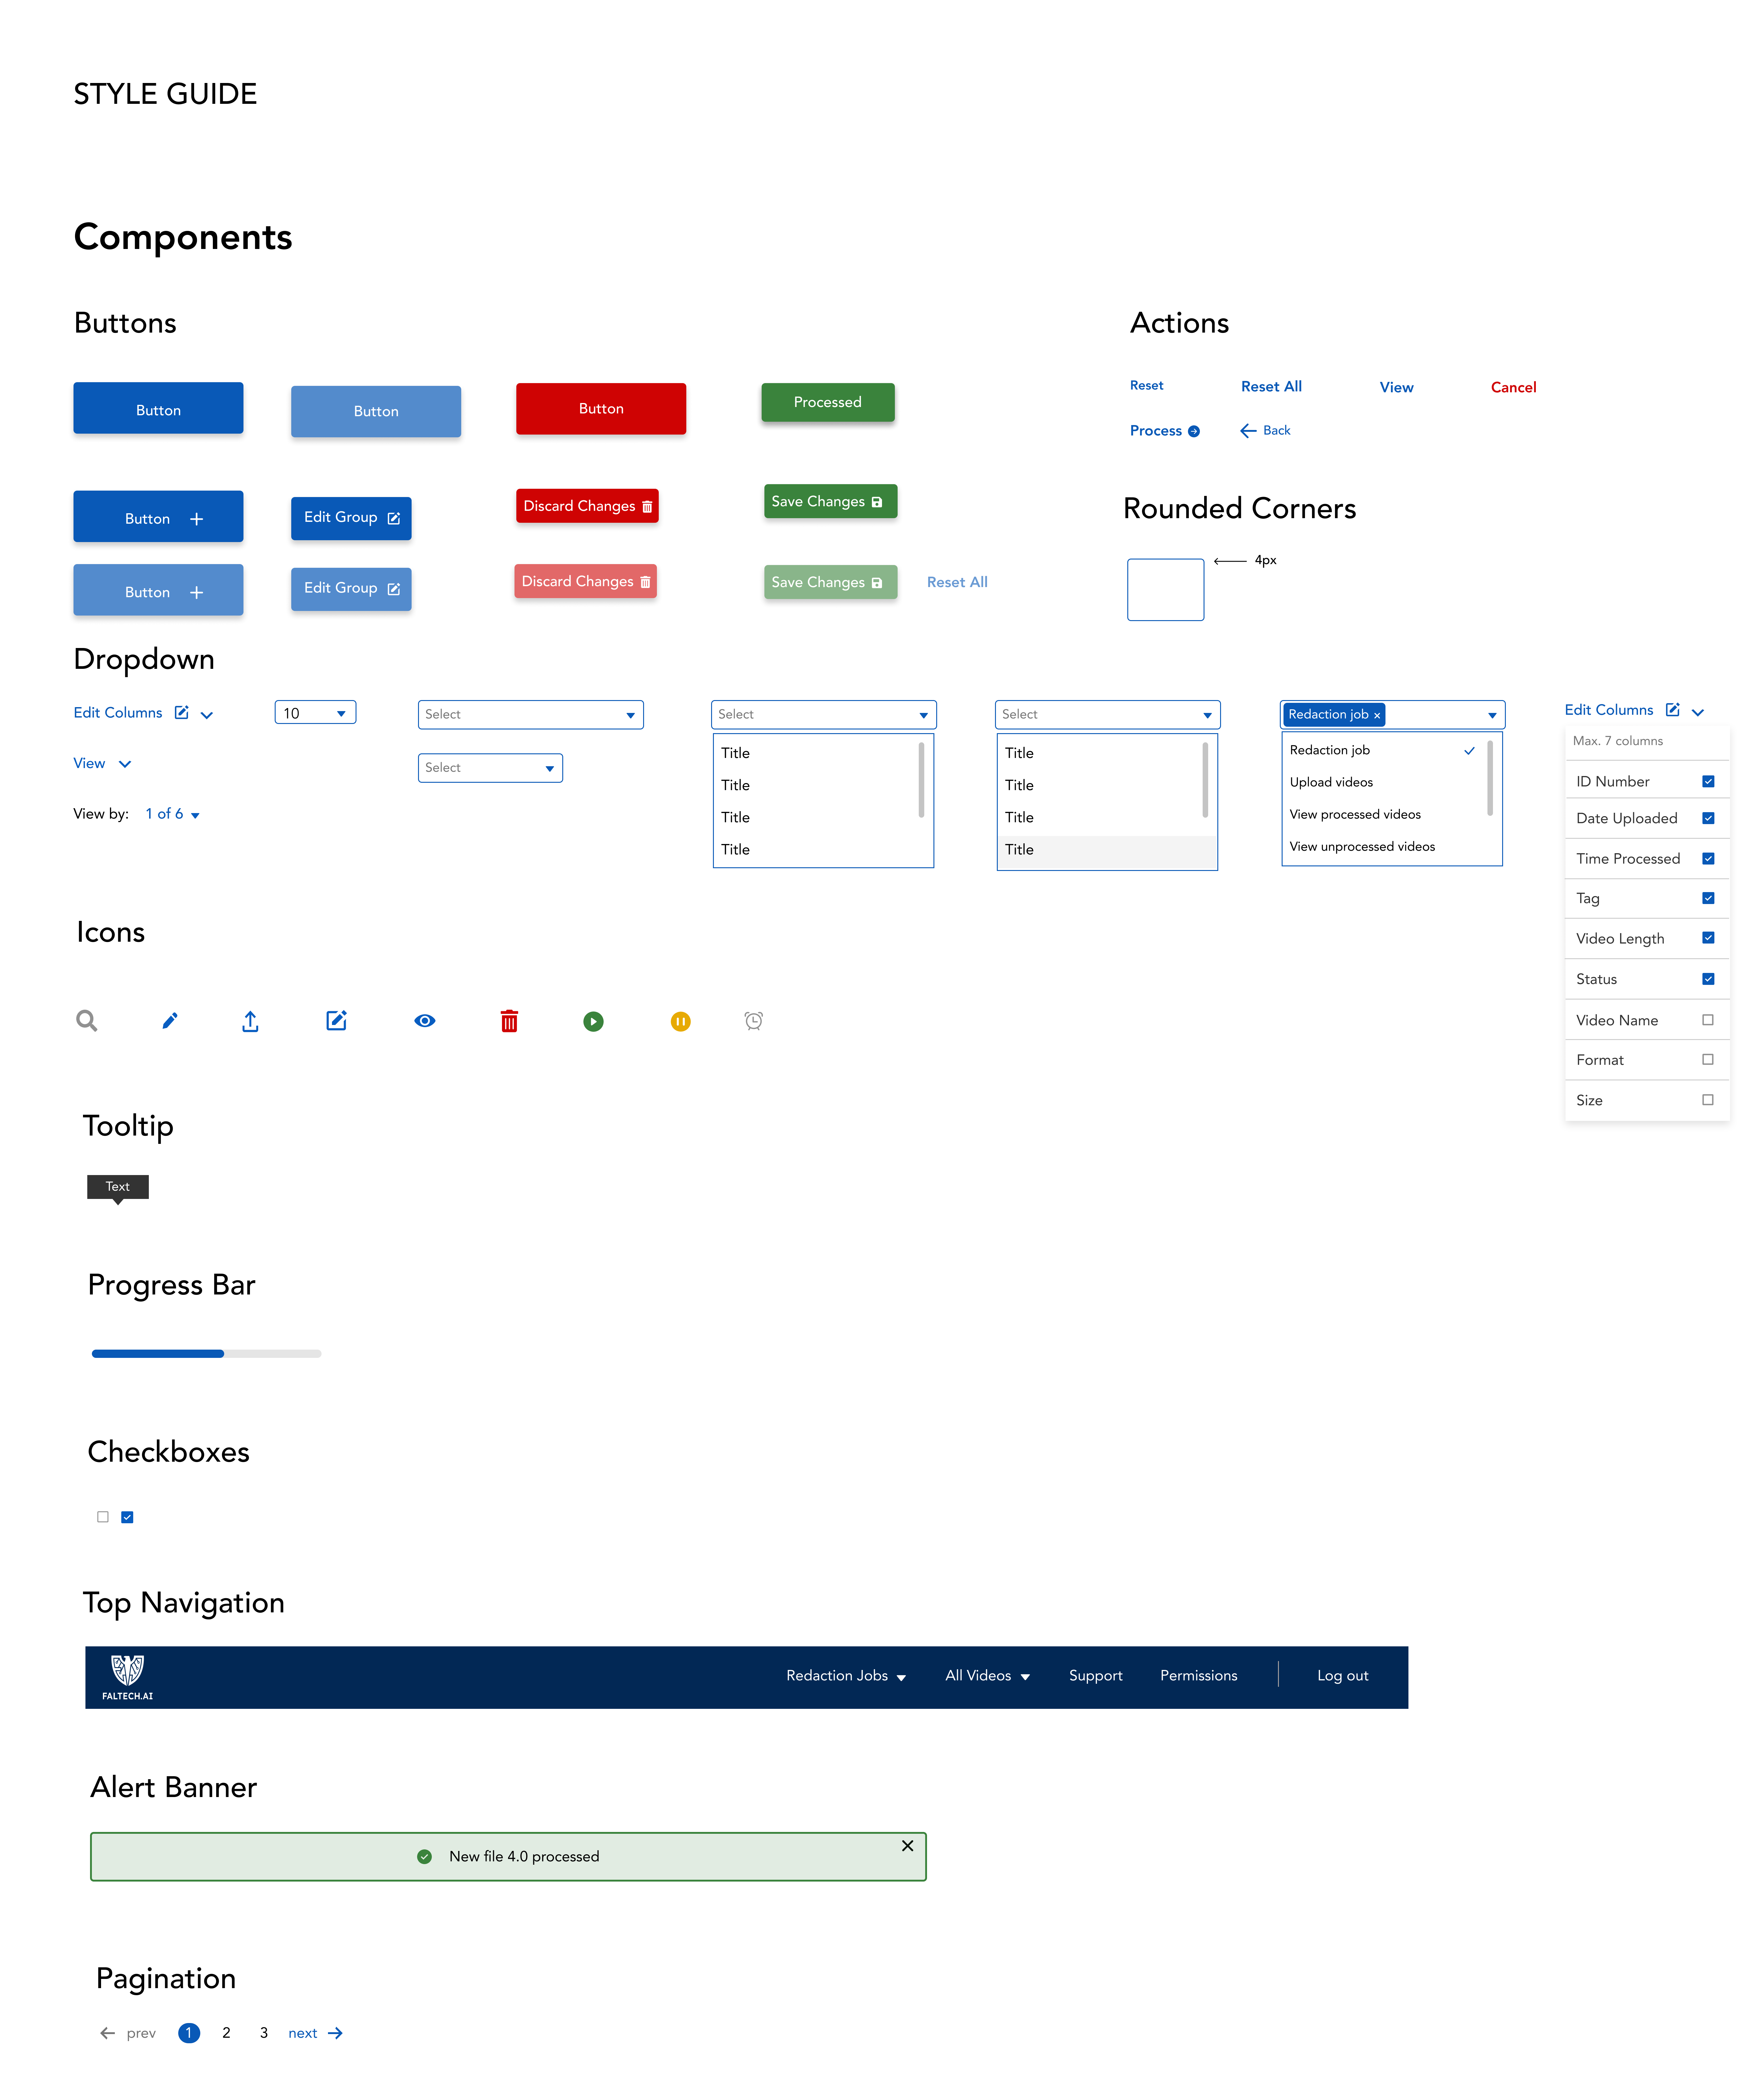Check the Video Name column checkbox
The width and height of the screenshot is (1764, 2080).
pyautogui.click(x=1708, y=1020)
